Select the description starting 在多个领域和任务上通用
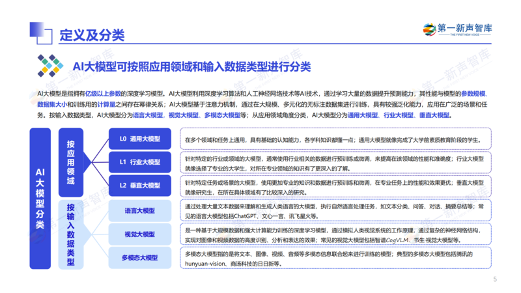Viewport: 521px width, 293px height. pyautogui.click(x=335, y=139)
